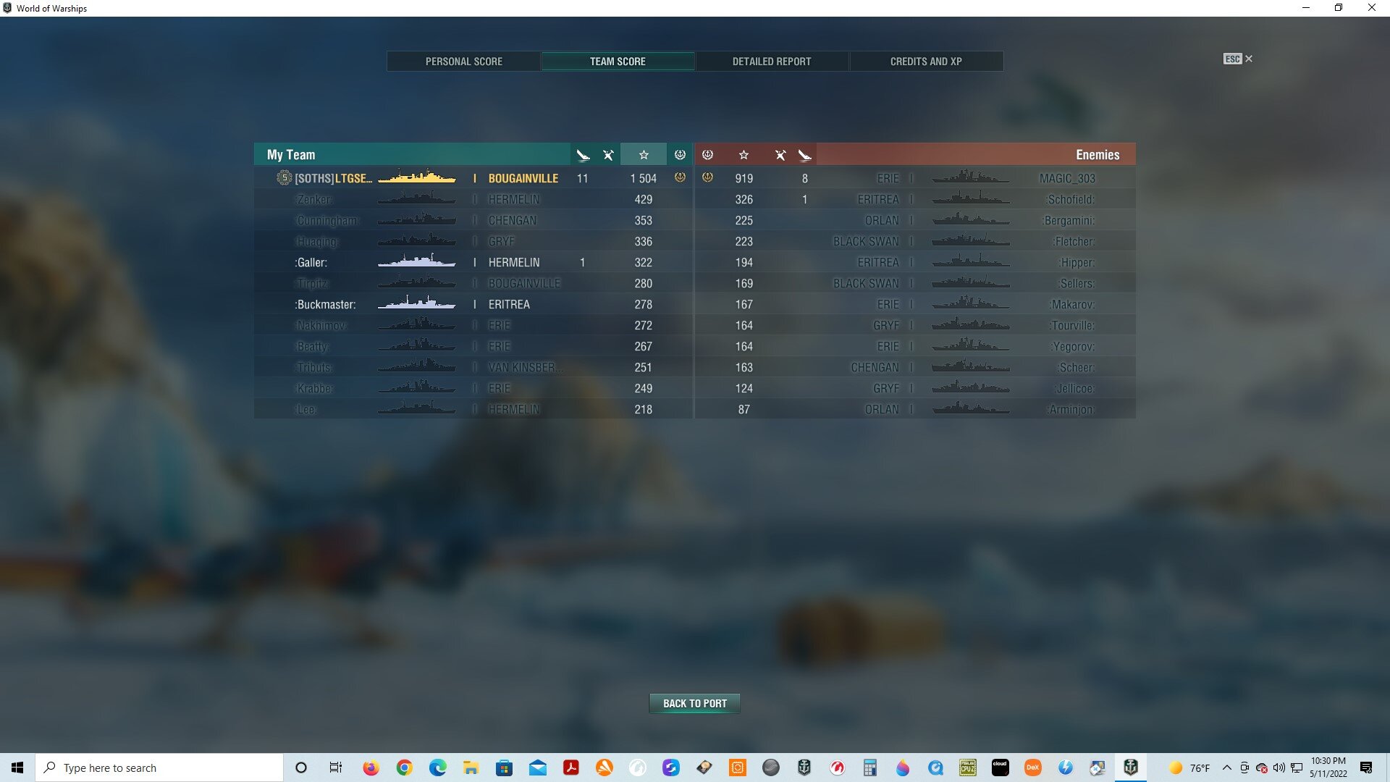Image resolution: width=1390 pixels, height=782 pixels.
Task: Sort Enemies by star XP column icon
Action: (x=744, y=154)
